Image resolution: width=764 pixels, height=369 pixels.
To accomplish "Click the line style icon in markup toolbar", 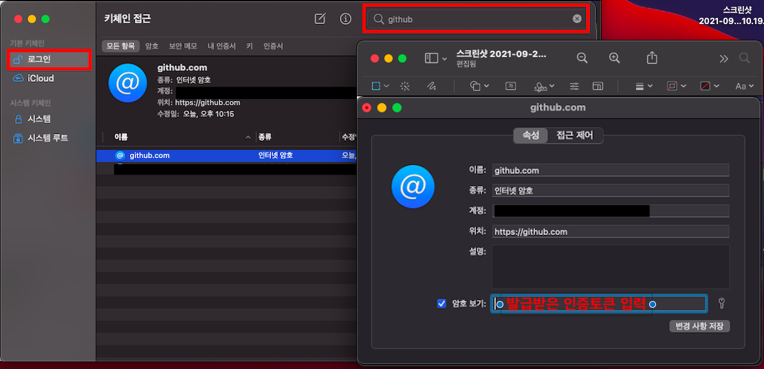I will point(641,86).
